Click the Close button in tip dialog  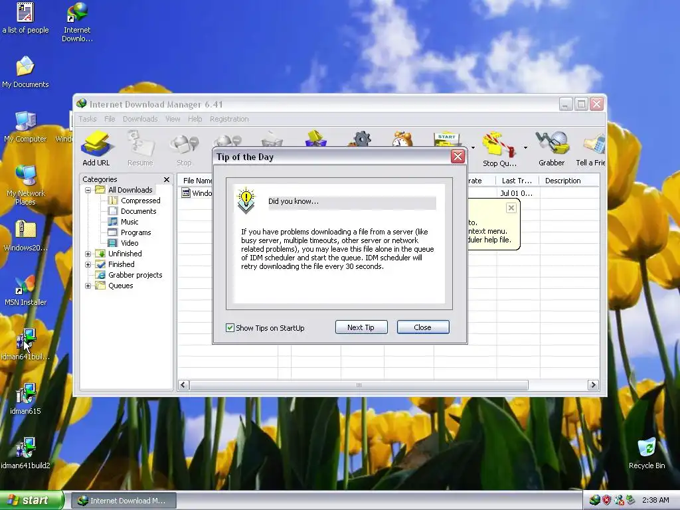(x=423, y=327)
